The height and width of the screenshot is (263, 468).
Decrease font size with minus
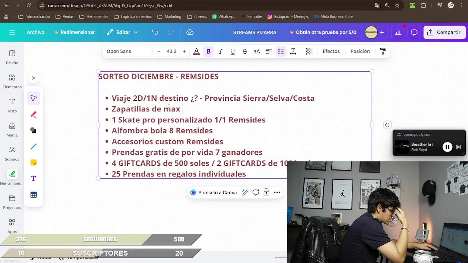(x=159, y=51)
